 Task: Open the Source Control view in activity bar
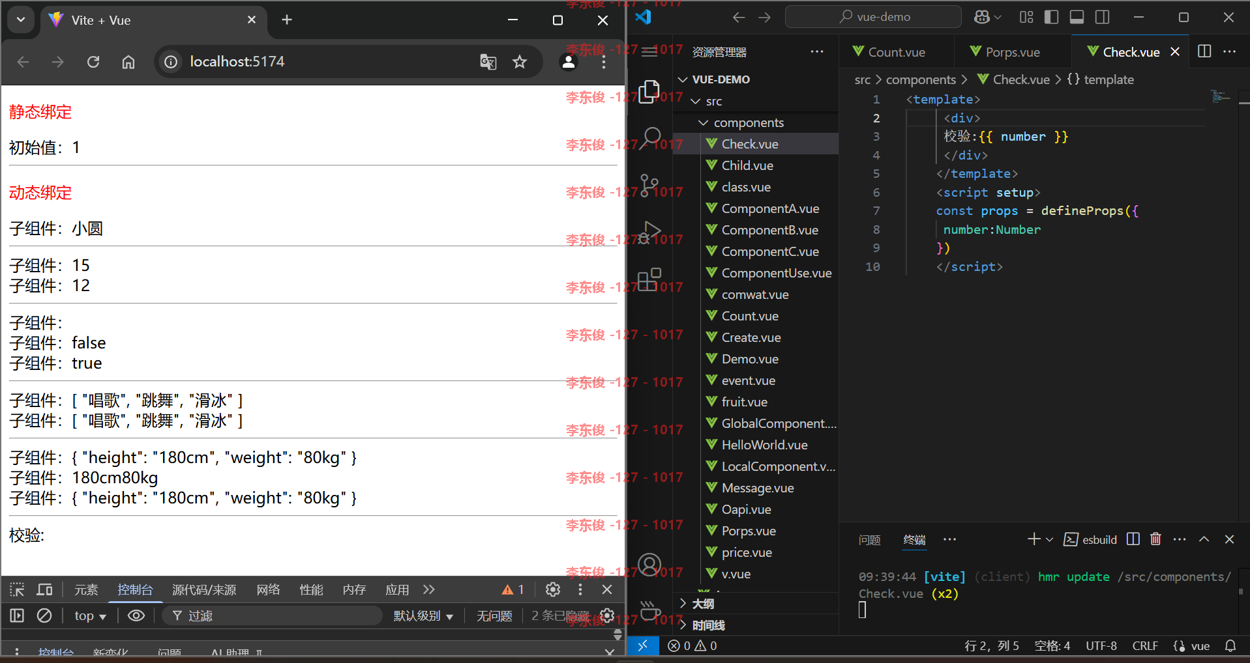[649, 186]
